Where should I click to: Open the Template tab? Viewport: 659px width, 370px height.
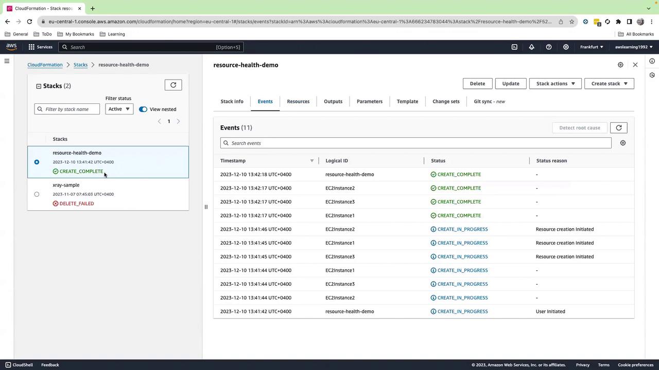[407, 101]
